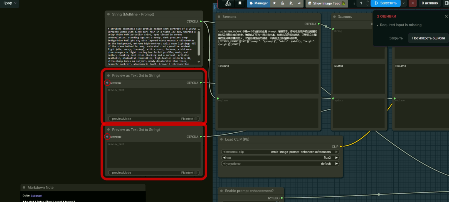
Task: Open Show Image Feed
Action: (327, 3)
